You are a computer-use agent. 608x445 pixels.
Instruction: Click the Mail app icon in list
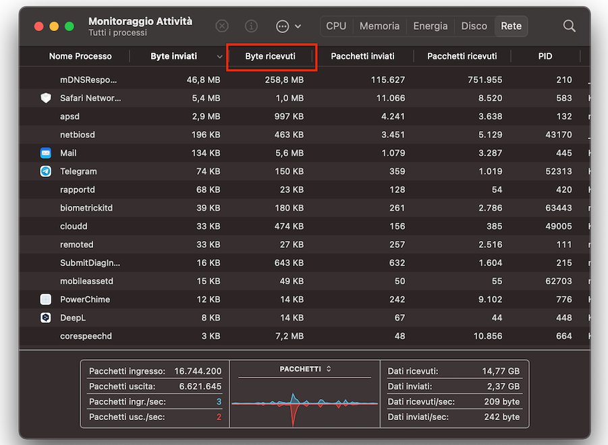point(46,153)
